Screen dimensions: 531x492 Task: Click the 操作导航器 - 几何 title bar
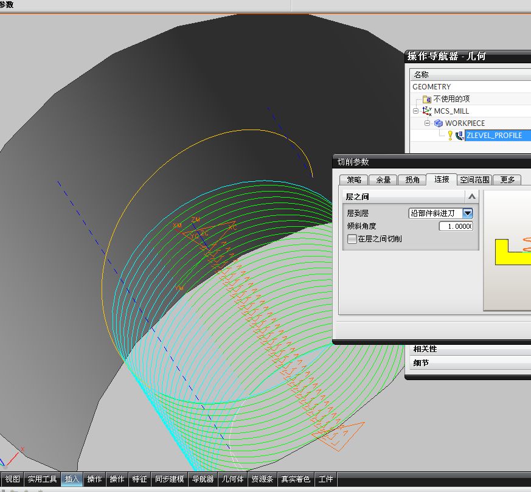(468, 56)
